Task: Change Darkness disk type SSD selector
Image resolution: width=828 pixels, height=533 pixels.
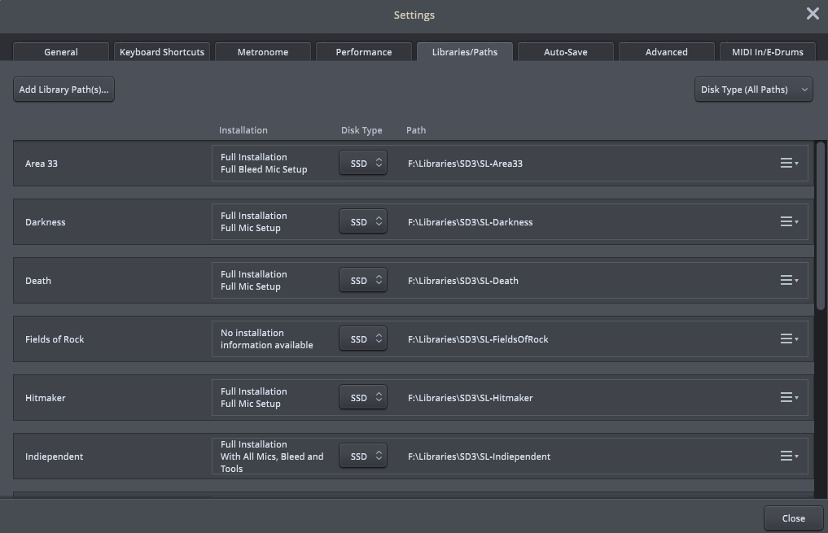Action: pos(363,222)
